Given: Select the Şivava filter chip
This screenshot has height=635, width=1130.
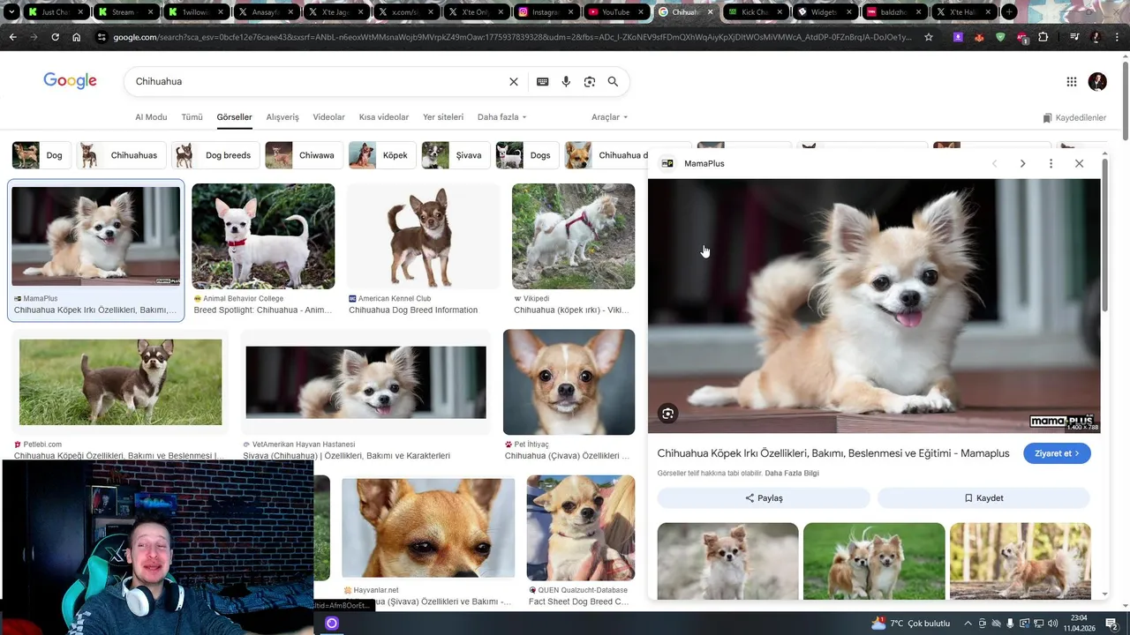Looking at the screenshot, I should [x=455, y=155].
